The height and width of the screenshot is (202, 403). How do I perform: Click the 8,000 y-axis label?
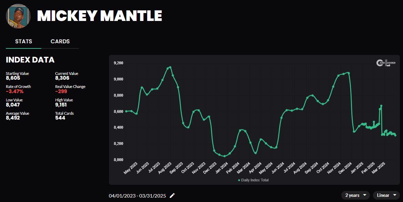119,160
